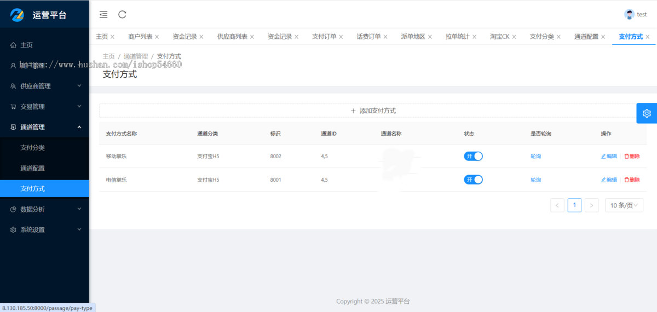The height and width of the screenshot is (312, 657).
Task: Open 主页 in the sidebar
Action: [44, 45]
